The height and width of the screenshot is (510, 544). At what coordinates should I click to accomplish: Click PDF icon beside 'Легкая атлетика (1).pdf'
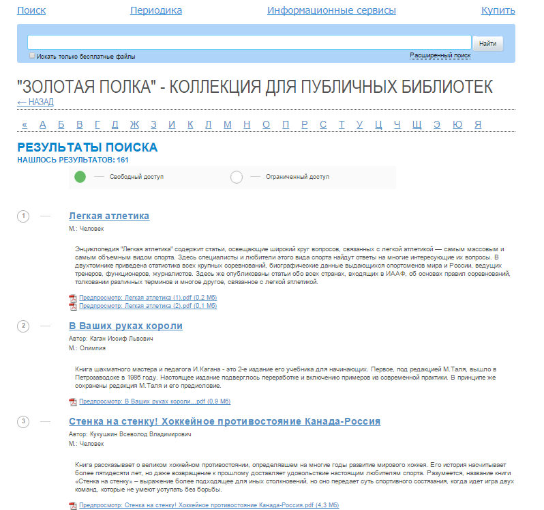pos(73,298)
